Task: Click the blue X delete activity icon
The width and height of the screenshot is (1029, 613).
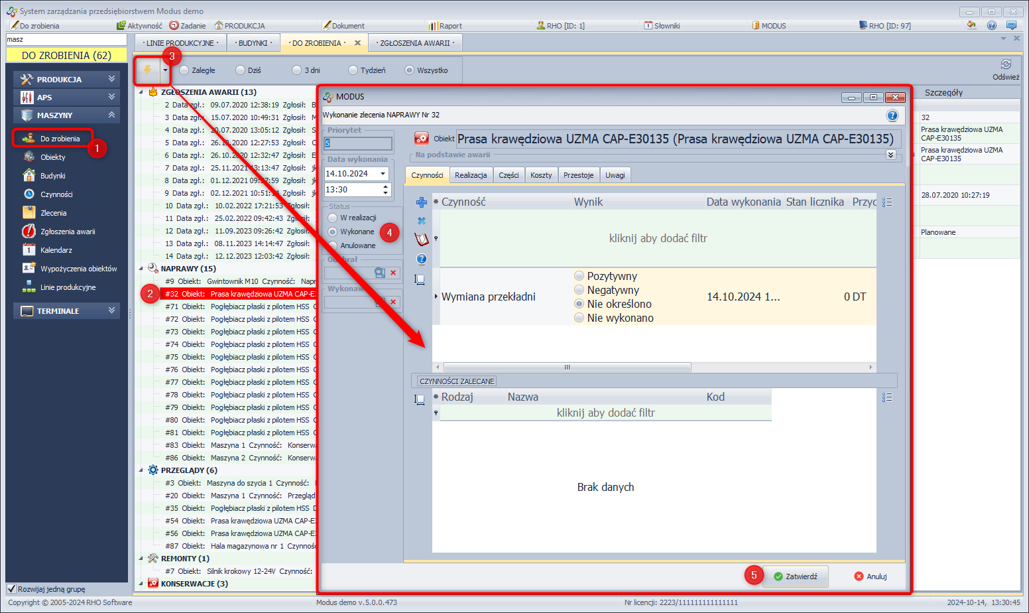Action: (x=421, y=221)
